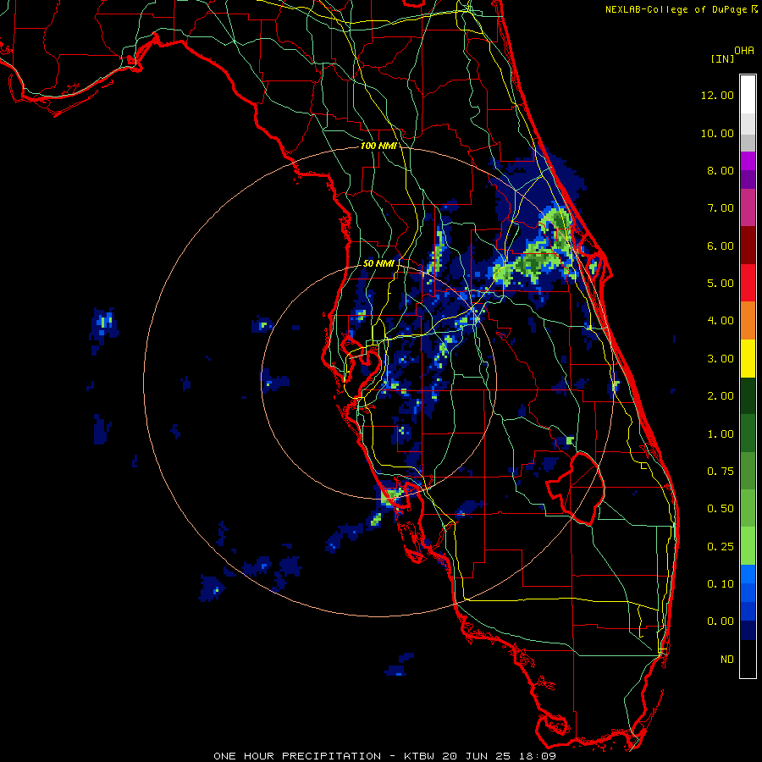762x762 pixels.
Task: Click the NEXLAB-College of DuPage title text
Action: pyautogui.click(x=676, y=9)
